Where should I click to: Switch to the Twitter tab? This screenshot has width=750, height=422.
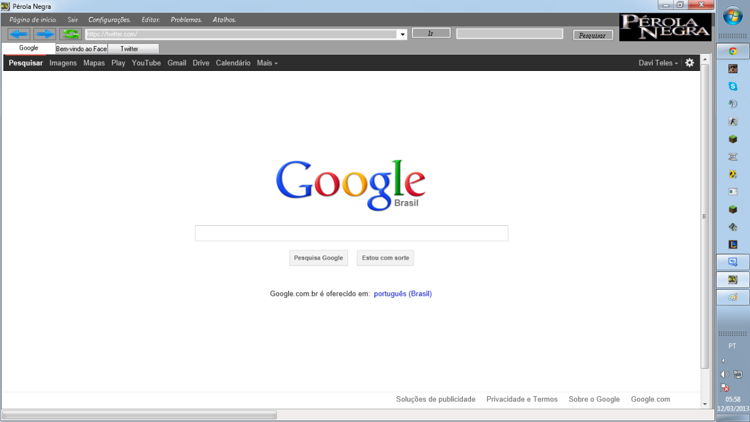129,49
